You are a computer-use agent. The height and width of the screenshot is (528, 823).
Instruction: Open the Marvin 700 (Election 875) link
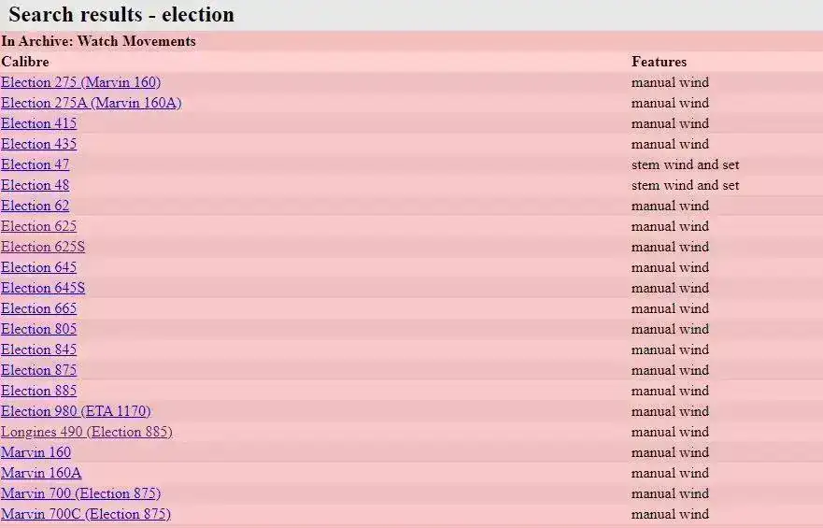pos(81,493)
